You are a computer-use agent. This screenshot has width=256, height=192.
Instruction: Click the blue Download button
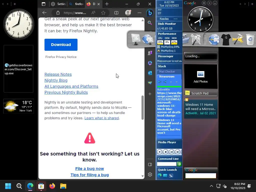coord(61,45)
